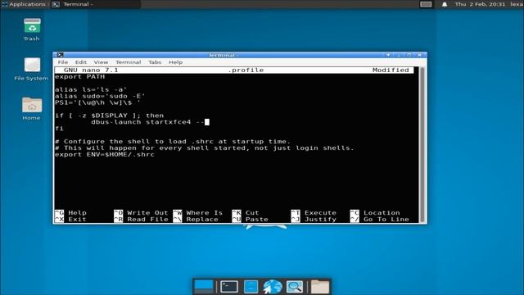Click the '.profile' filename in nano header

(x=246, y=70)
